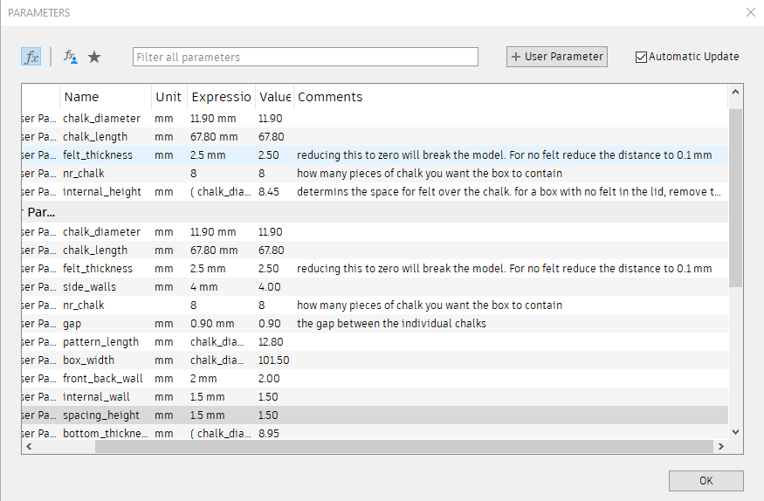Select the bottom_thickne... parameter name

106,433
